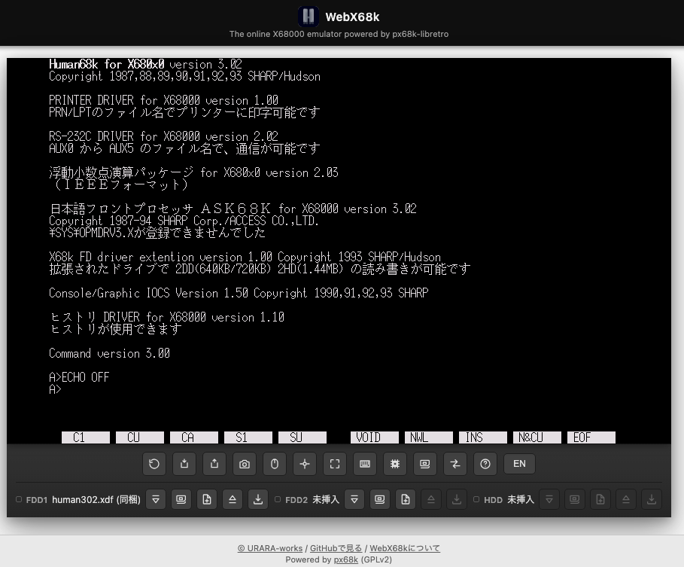Click the swap arrows icon in toolbar
This screenshot has height=567, width=684.
(x=455, y=464)
